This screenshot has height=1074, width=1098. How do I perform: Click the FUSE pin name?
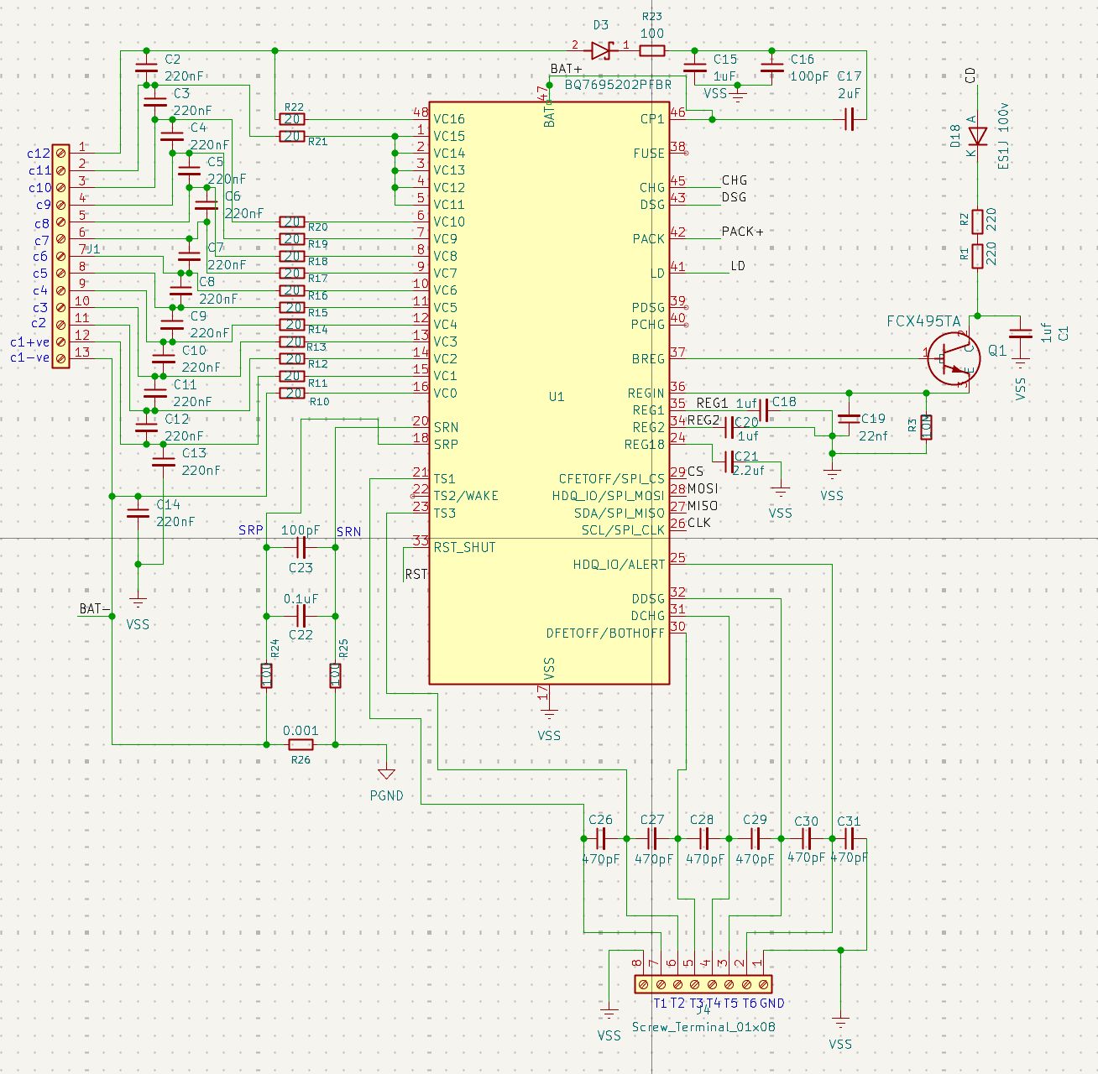point(649,153)
